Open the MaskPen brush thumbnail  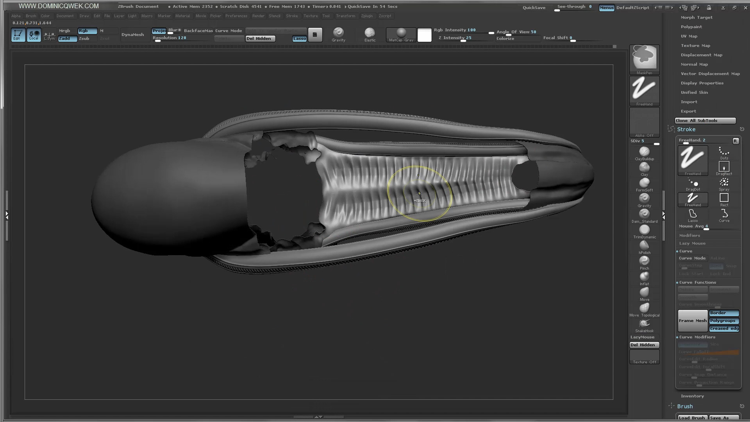[644, 58]
